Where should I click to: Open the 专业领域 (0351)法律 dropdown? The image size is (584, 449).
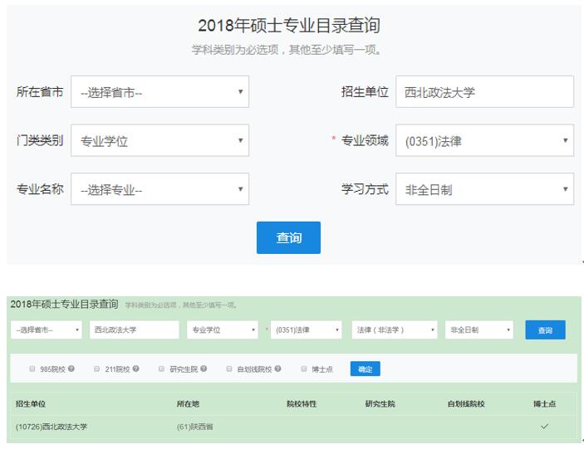click(484, 140)
